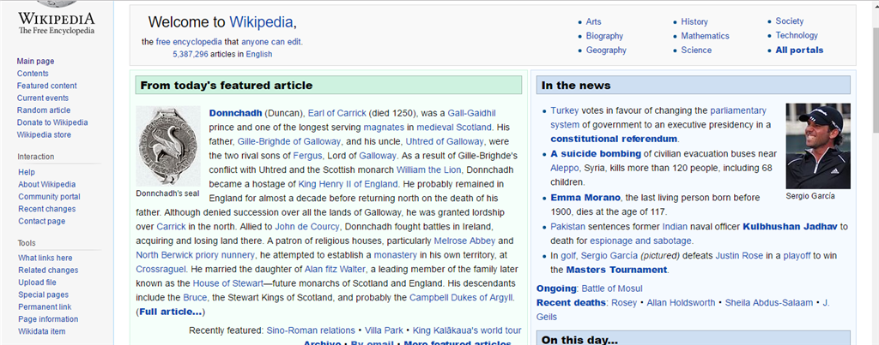Image resolution: width=879 pixels, height=345 pixels.
Task: Open the free encyclopedia link
Action: pos(189,42)
